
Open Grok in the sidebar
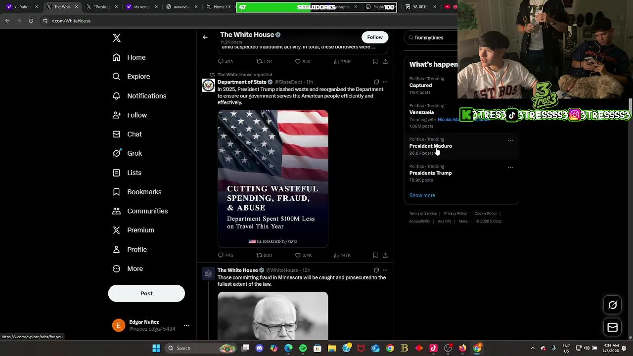pos(127,153)
